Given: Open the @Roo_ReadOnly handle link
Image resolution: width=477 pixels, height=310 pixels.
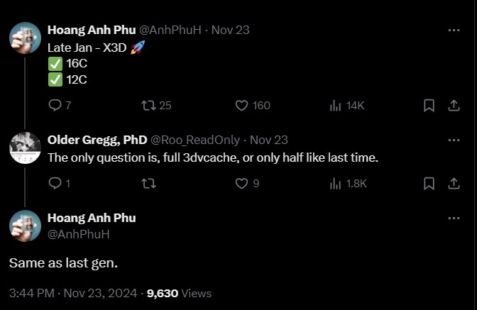Looking at the screenshot, I should 195,140.
